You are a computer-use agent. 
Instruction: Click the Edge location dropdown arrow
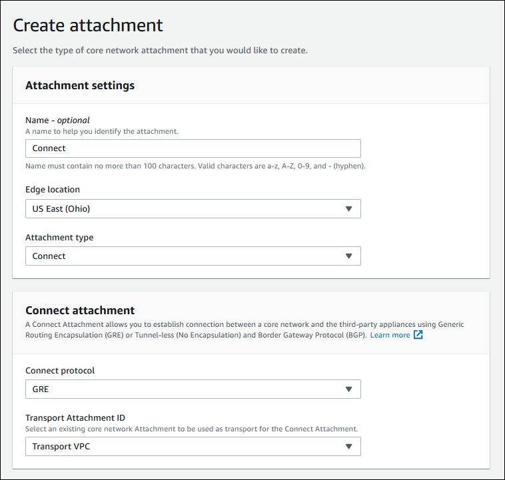point(348,208)
